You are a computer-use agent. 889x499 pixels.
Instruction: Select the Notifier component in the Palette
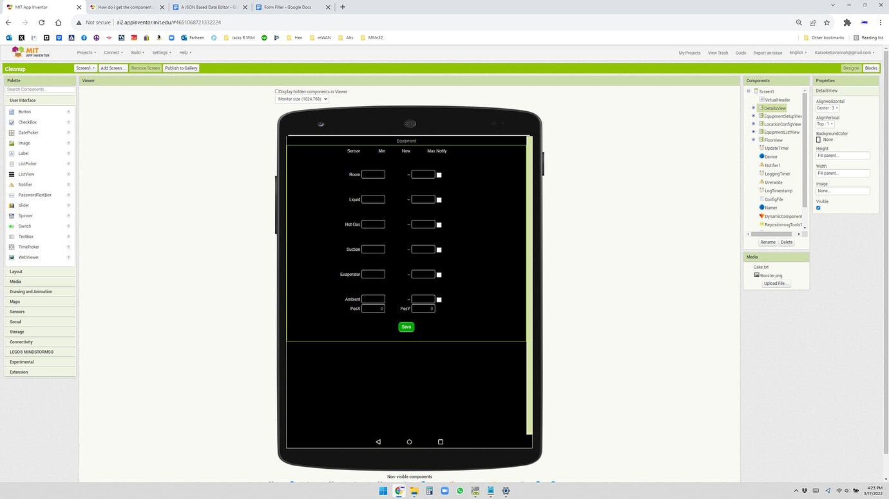click(x=25, y=184)
